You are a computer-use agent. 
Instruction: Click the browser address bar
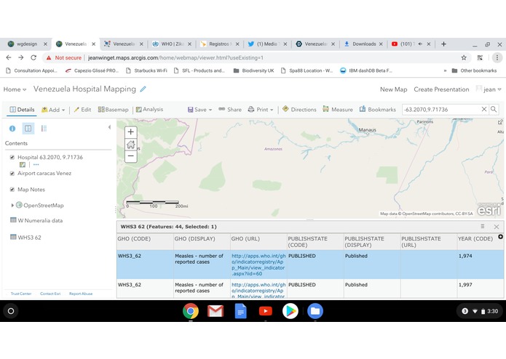[255, 57]
